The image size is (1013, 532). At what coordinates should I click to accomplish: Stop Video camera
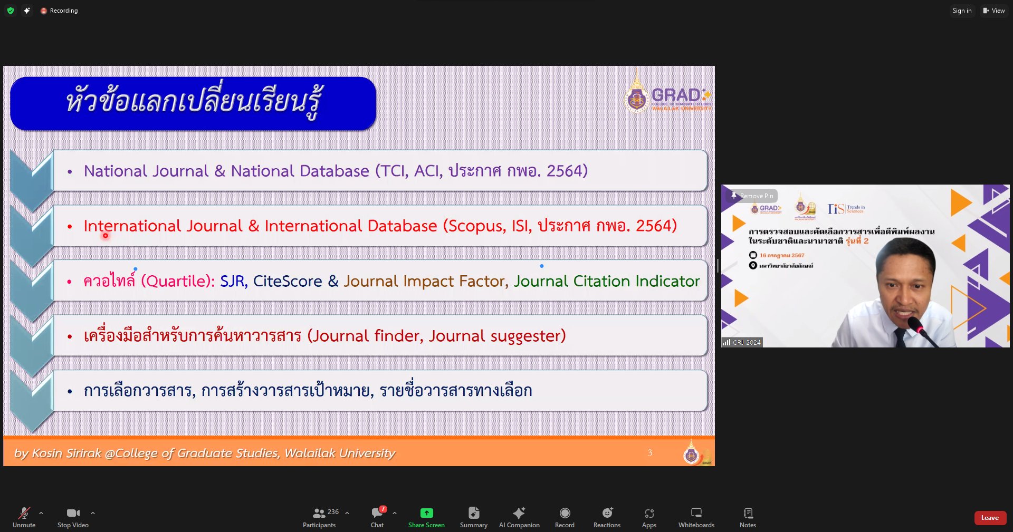click(x=73, y=517)
